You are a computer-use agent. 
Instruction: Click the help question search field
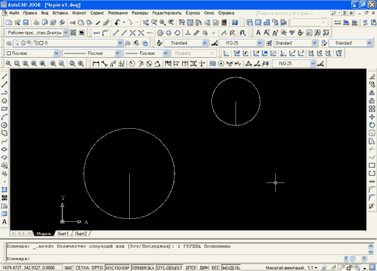(293, 13)
